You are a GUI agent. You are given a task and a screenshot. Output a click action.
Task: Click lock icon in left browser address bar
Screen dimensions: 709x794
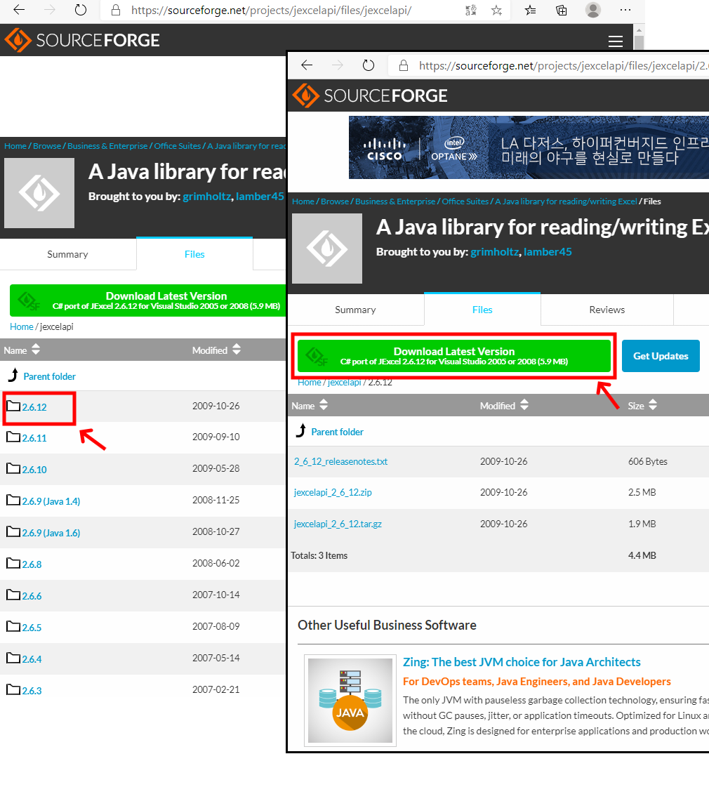click(116, 10)
